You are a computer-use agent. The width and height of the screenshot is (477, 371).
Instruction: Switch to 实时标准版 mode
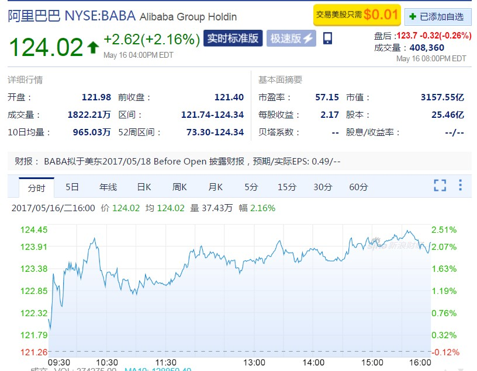click(x=233, y=39)
